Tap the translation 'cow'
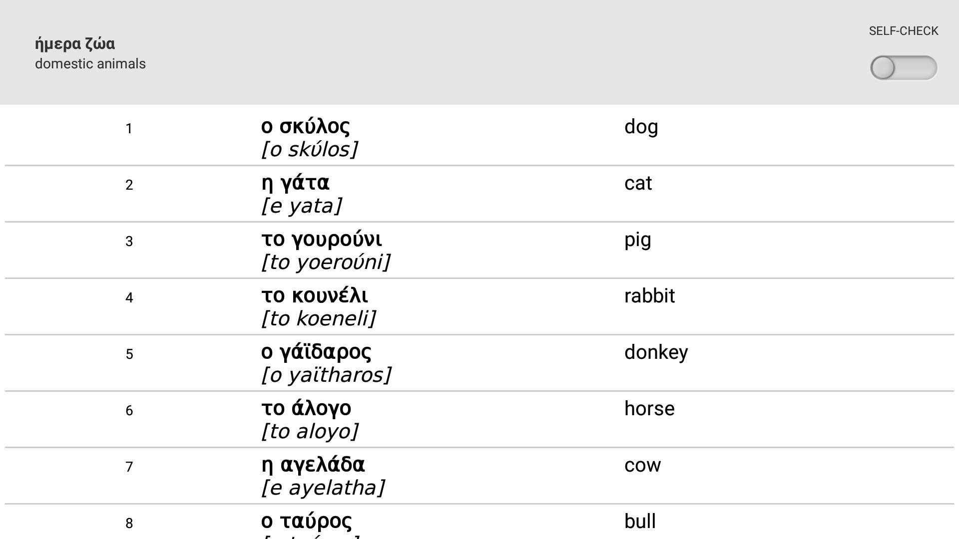Image resolution: width=959 pixels, height=539 pixels. [642, 465]
